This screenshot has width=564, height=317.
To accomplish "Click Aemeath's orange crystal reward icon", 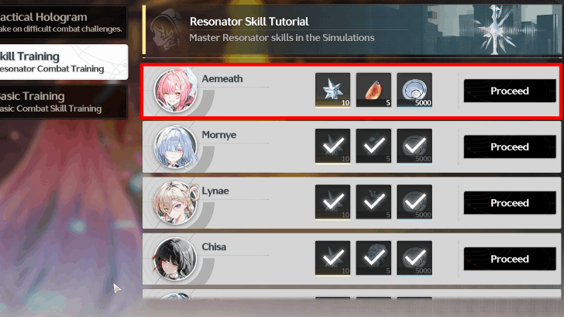I will coord(373,90).
